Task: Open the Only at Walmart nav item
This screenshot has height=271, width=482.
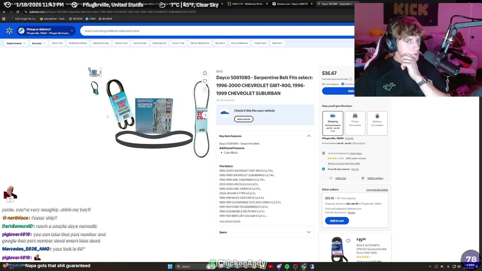Action: [239, 43]
